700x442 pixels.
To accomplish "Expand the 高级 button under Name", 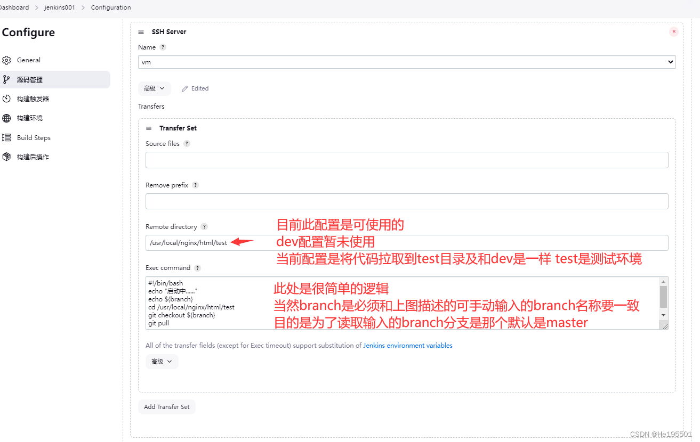I will (155, 88).
